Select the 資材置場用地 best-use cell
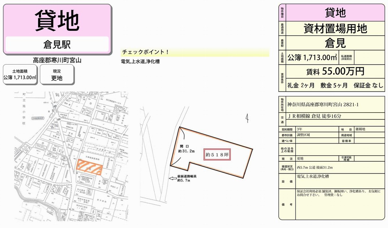 (335, 29)
